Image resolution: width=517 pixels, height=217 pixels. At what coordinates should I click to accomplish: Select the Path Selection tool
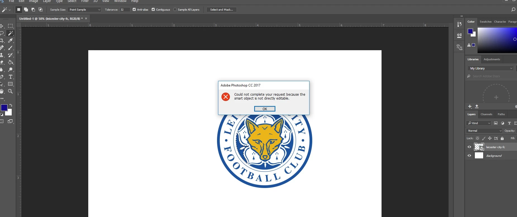[2, 84]
